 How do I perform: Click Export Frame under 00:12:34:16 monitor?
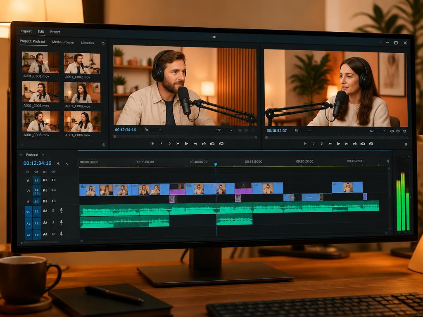tap(221, 144)
